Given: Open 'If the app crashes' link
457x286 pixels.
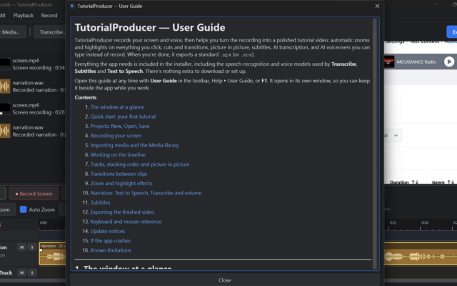Looking at the screenshot, I should (111, 241).
